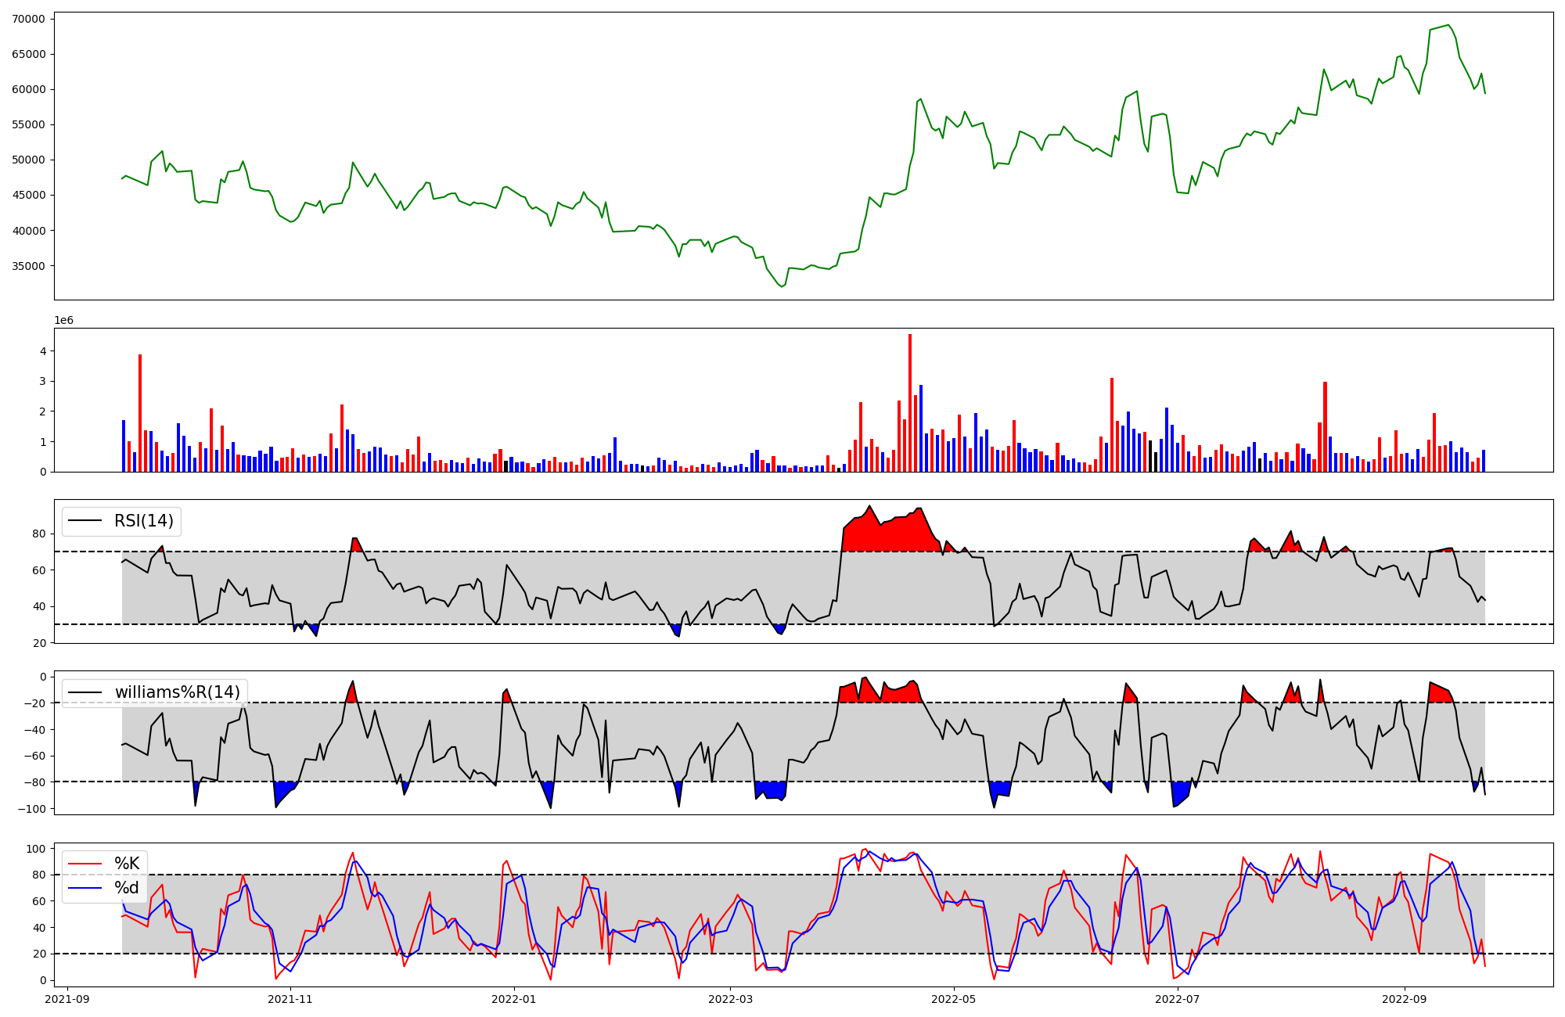Click the -20 tick on Williams %R axis
Viewport: 1565px width, 1017px height.
[x=34, y=703]
